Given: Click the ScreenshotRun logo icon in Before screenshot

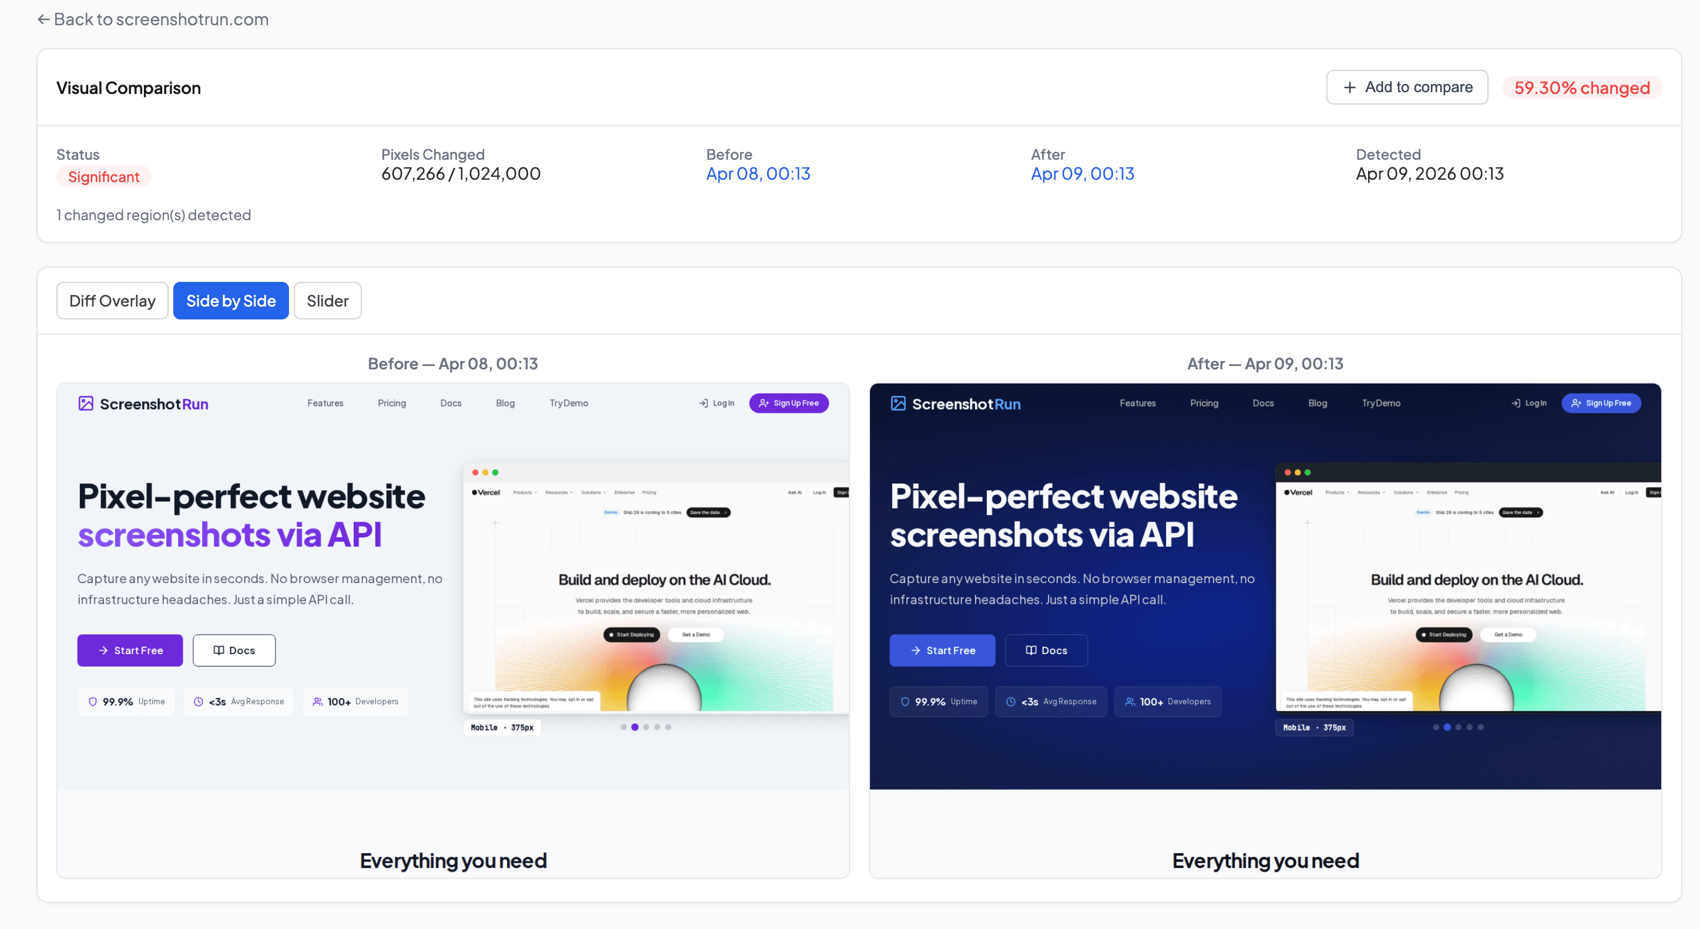Looking at the screenshot, I should pos(86,403).
